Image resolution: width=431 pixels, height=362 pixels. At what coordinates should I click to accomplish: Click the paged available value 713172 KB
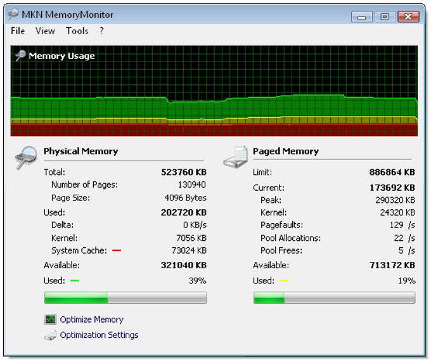[392, 265]
